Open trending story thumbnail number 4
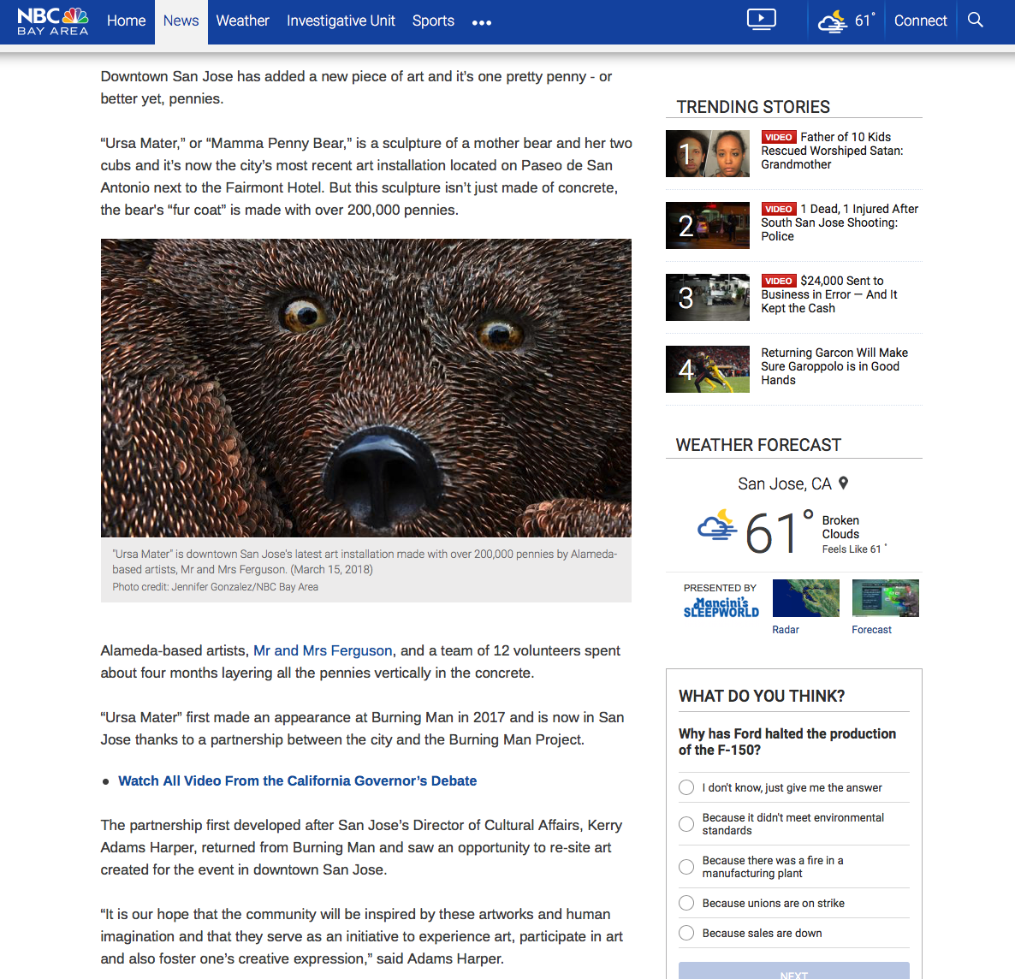1015x979 pixels. [708, 369]
